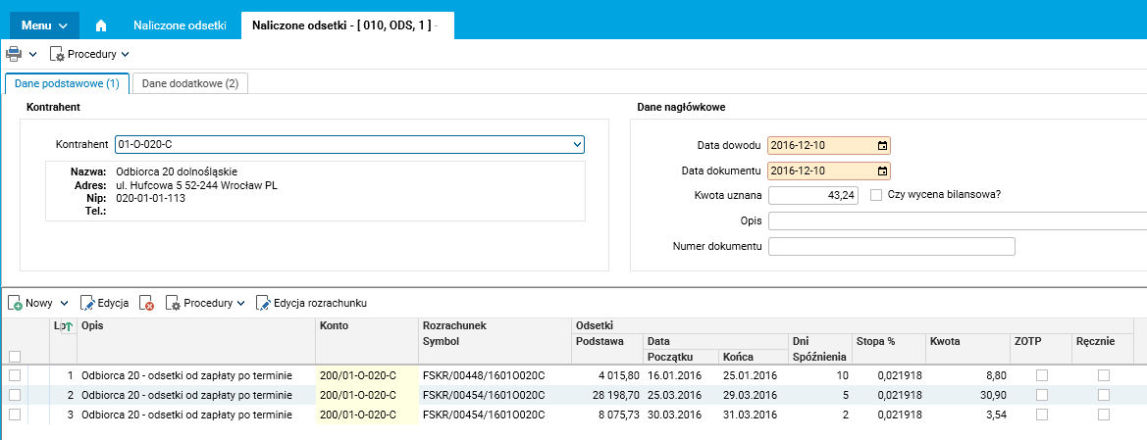The width and height of the screenshot is (1147, 440).
Task: Click the red delete row icon
Action: pos(147,304)
